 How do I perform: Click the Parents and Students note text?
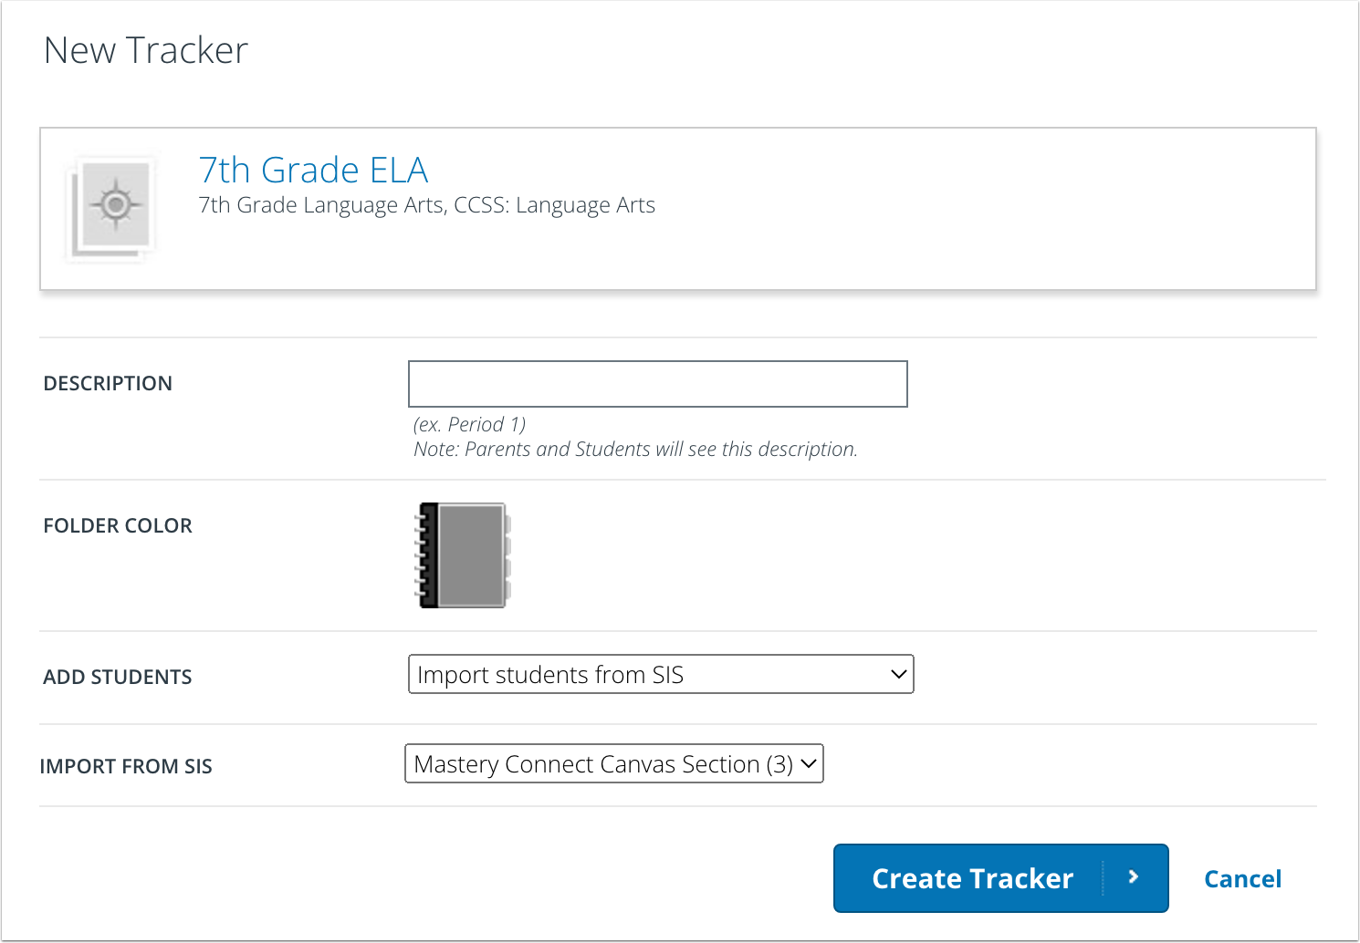[635, 450]
